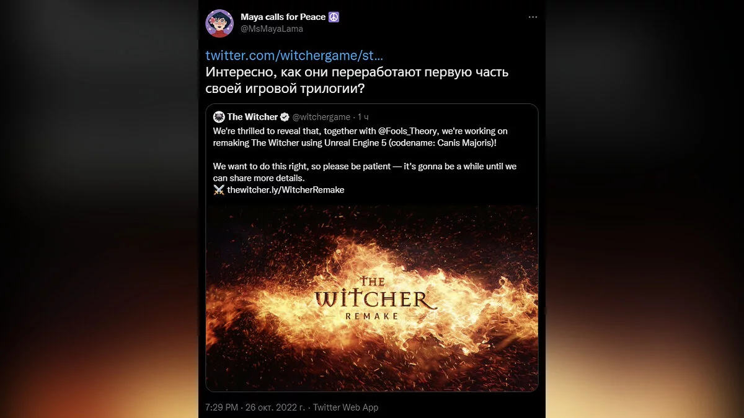Open The Witcher account name in quoted tweet
The width and height of the screenshot is (744, 418).
[252, 116]
